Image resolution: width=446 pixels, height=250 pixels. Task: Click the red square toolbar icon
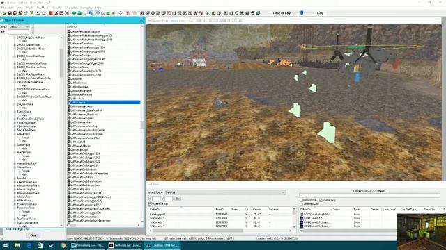(51, 13)
